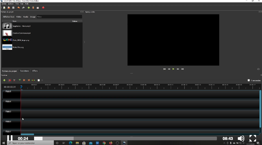Toggle the red magnet Snapping tool
This screenshot has width=262, height=145.
[x=10, y=80]
